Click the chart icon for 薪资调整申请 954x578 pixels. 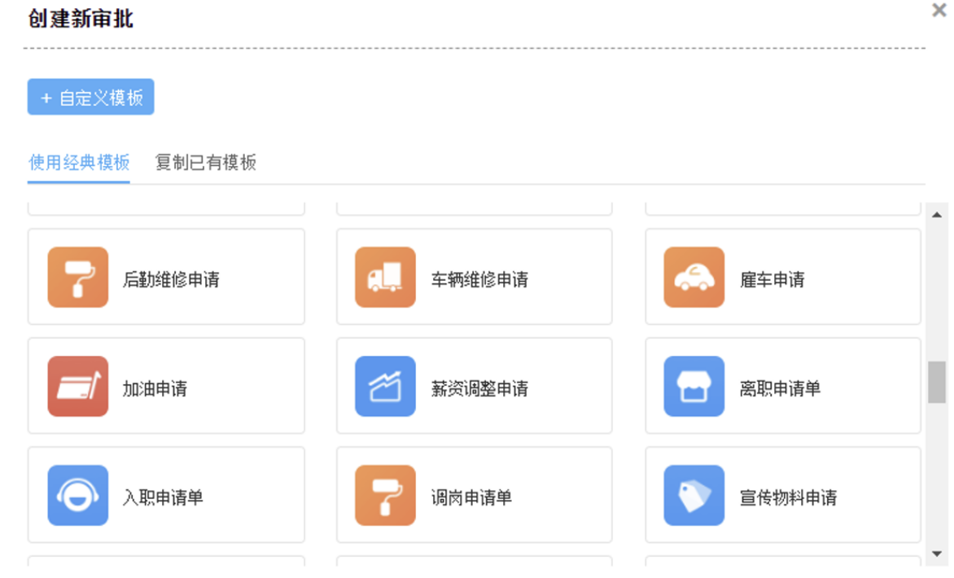pyautogui.click(x=385, y=387)
